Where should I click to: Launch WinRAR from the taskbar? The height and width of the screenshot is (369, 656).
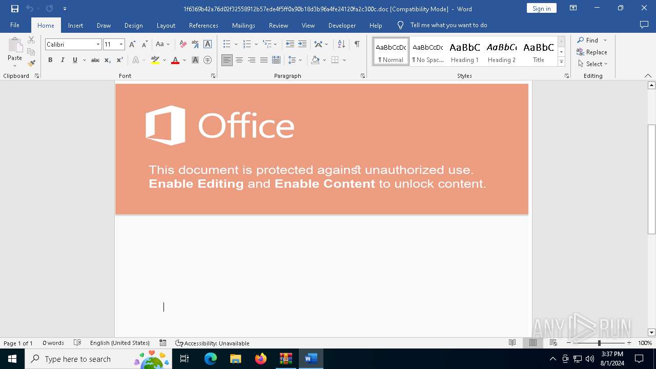coord(285,359)
